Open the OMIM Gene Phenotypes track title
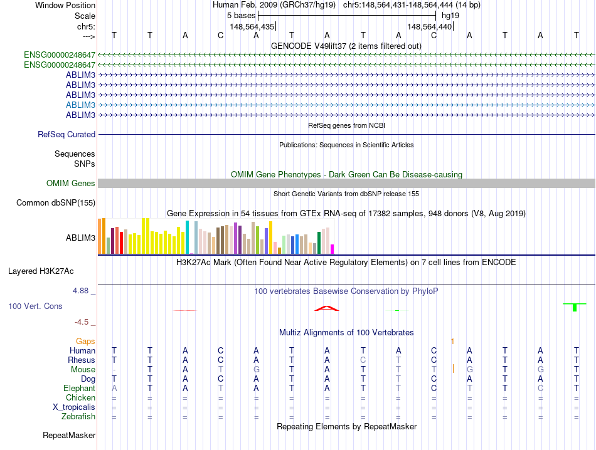The image size is (596, 450). point(346,174)
